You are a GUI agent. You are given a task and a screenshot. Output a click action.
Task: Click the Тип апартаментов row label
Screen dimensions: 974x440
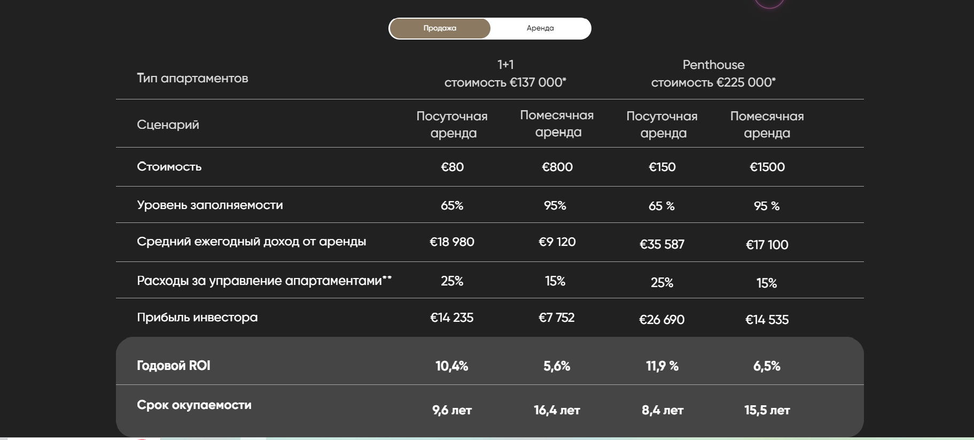192,78
